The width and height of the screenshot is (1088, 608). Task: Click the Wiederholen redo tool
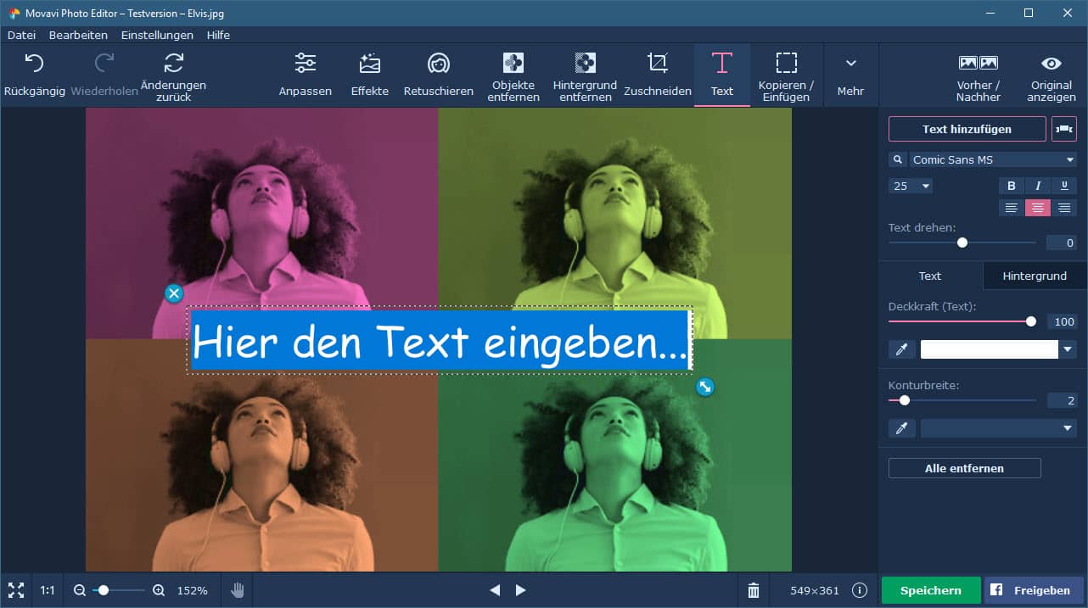coord(104,75)
